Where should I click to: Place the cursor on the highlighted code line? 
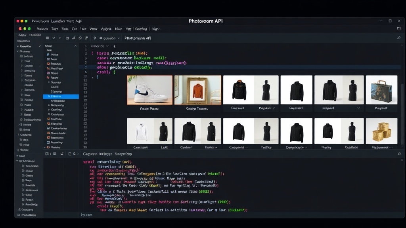[x=241, y=67]
